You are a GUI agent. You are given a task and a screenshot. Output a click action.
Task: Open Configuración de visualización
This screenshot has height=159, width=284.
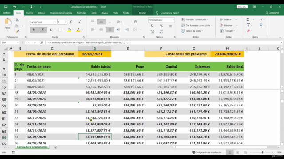(x=207, y=152)
